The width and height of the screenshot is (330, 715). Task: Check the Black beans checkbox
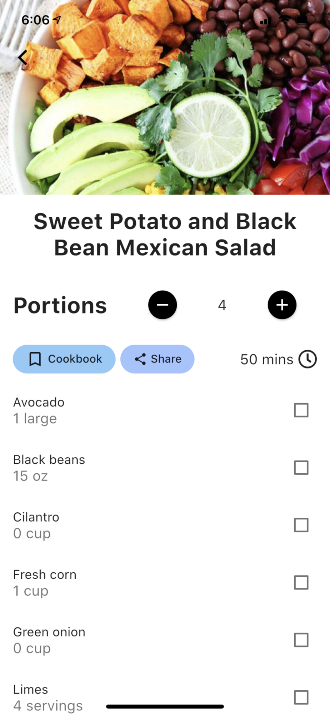[x=301, y=468]
